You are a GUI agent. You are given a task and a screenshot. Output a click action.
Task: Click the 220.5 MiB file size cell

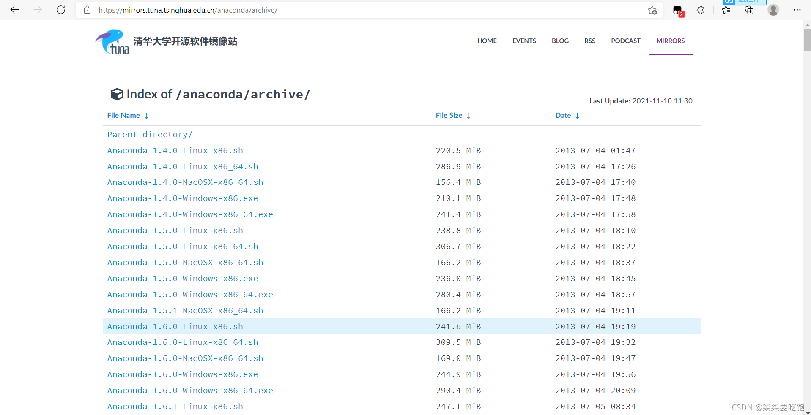click(458, 151)
